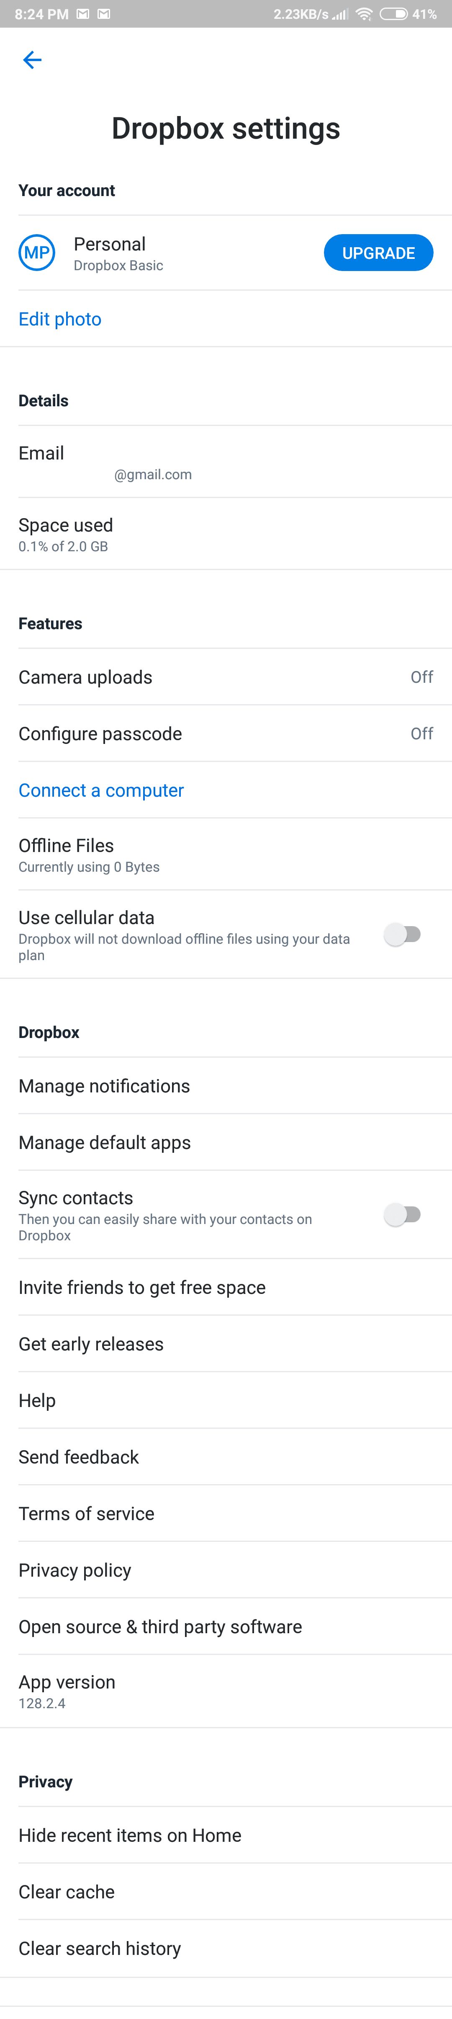Select Manage default apps

(x=226, y=1143)
